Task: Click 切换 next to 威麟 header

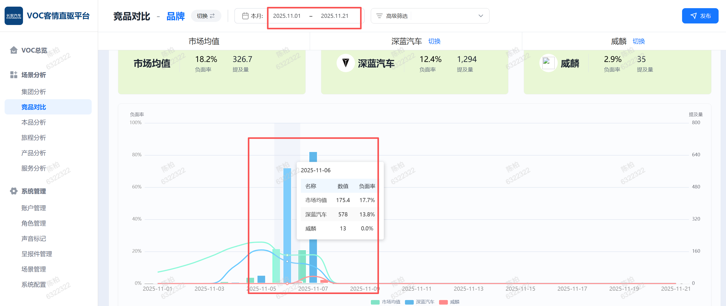Action: click(638, 41)
